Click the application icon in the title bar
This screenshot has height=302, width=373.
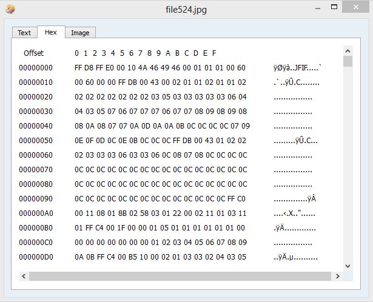10,10
